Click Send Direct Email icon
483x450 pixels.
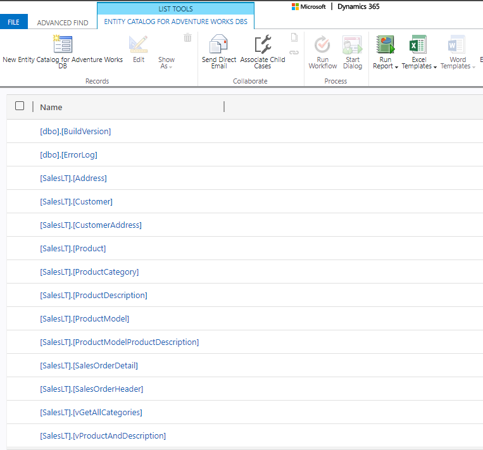[218, 44]
